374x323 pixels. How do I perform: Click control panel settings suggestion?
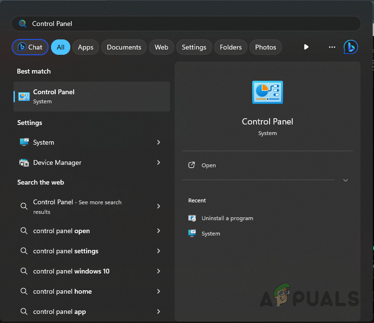coord(92,251)
